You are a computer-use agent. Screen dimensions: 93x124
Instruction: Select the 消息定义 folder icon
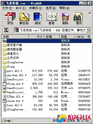click(x=5, y=54)
